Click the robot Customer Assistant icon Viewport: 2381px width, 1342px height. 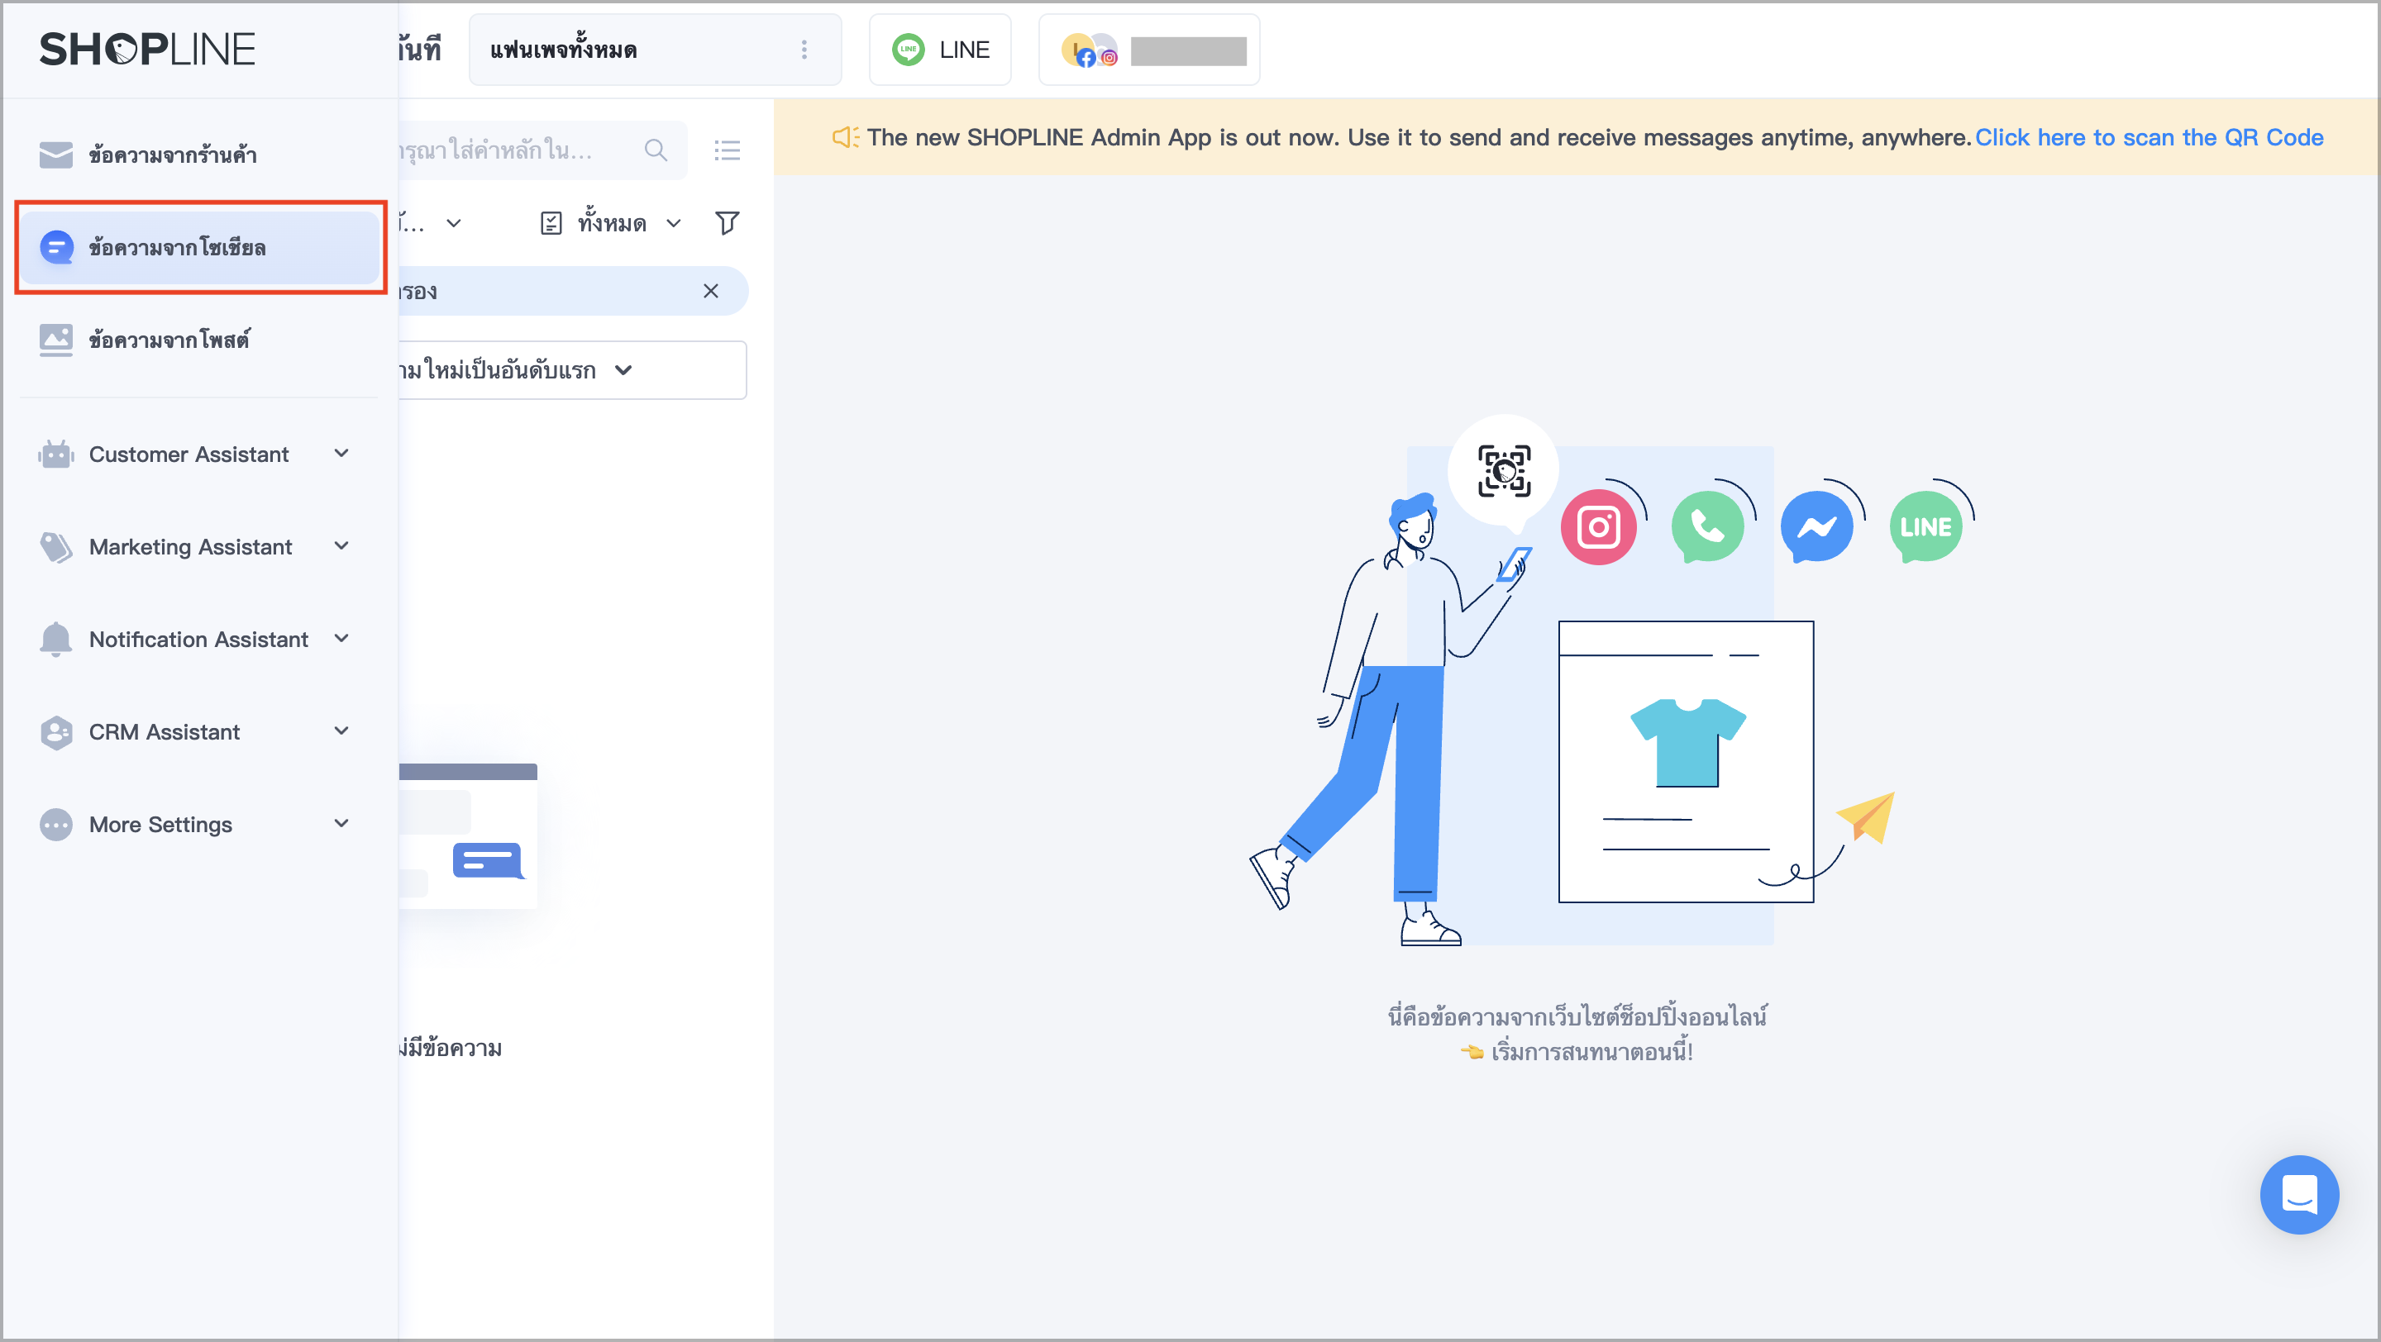tap(55, 454)
